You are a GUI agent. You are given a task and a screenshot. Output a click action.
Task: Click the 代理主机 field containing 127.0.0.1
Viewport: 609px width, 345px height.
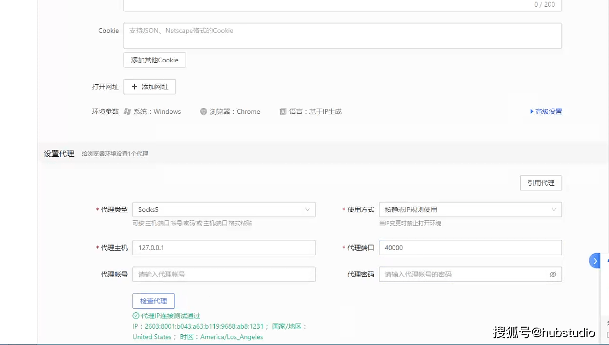[x=223, y=247]
